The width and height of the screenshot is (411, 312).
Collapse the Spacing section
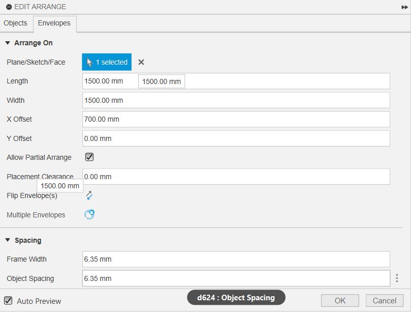8,240
